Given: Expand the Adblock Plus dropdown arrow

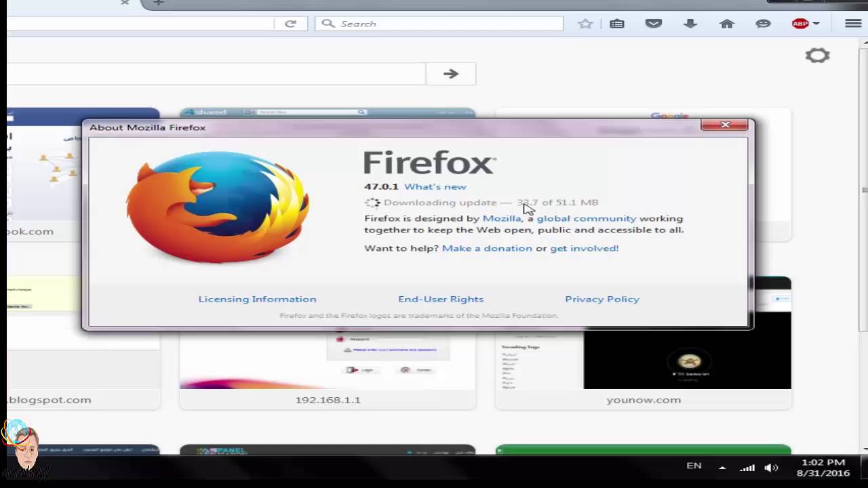Looking at the screenshot, I should coord(816,24).
